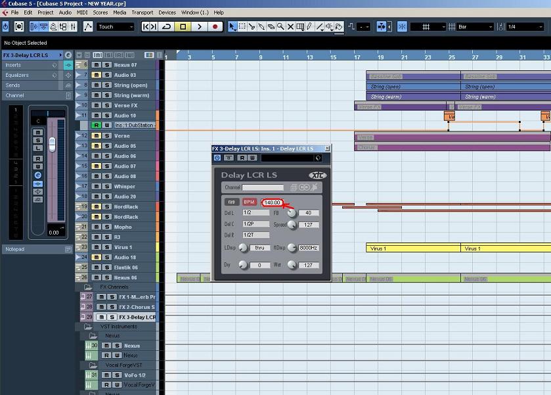Open the Project menu

pos(45,12)
